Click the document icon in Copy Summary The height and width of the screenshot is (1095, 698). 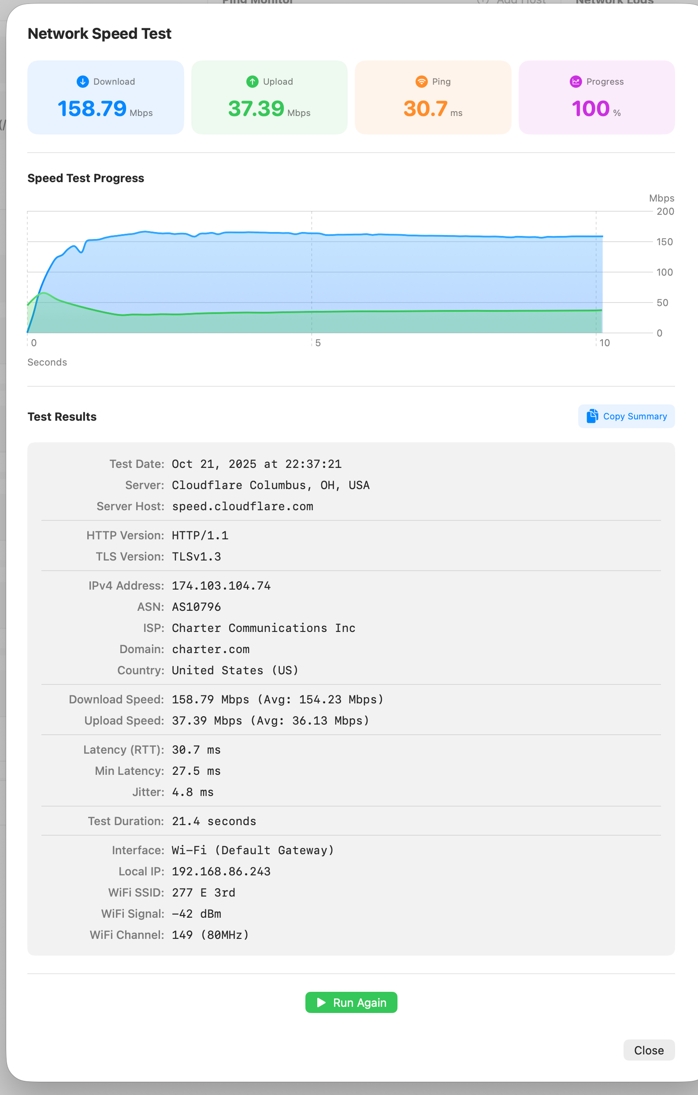coord(592,416)
